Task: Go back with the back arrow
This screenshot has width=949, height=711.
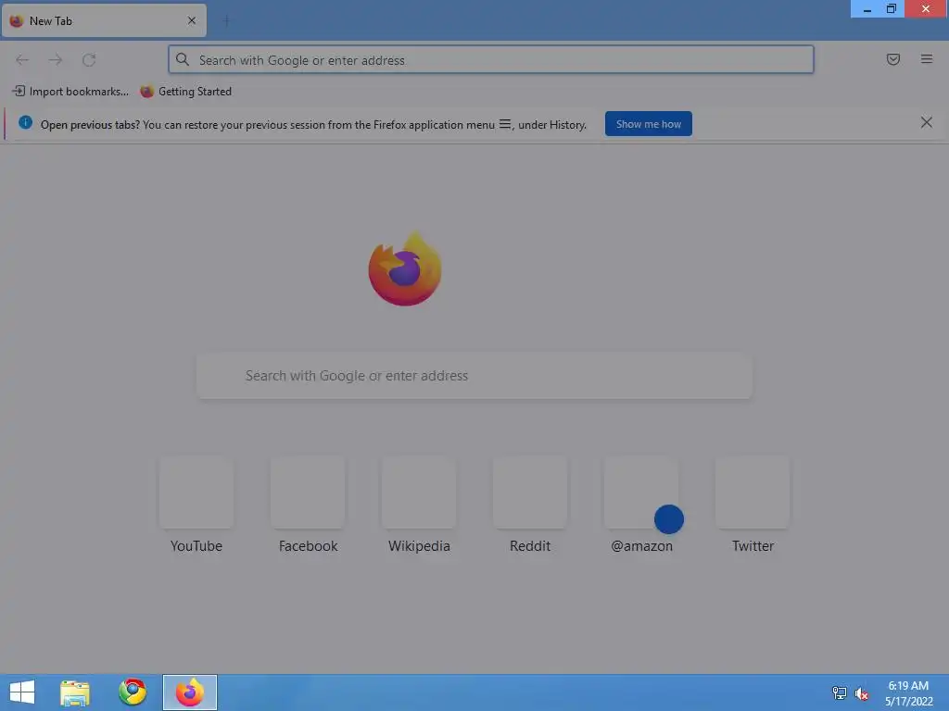Action: pos(22,60)
